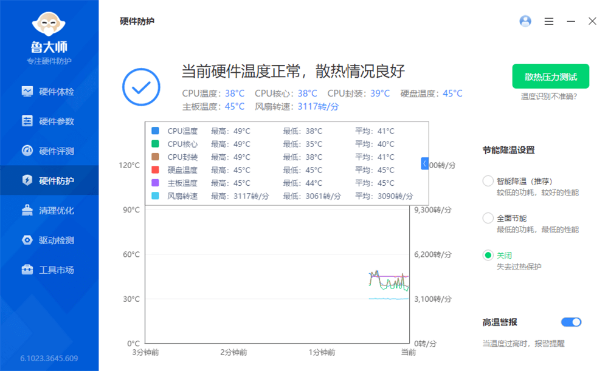Open the hamburger menu at top right

(x=549, y=21)
